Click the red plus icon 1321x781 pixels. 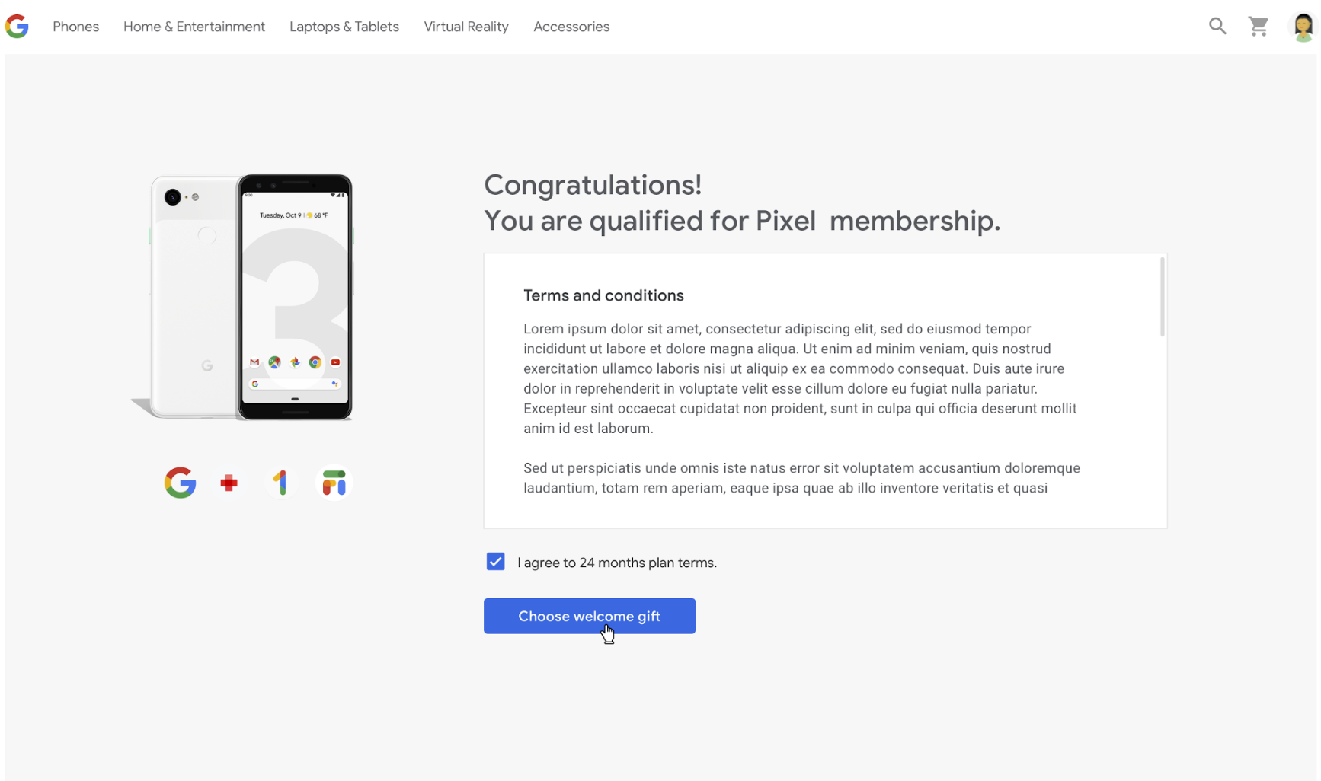[229, 483]
